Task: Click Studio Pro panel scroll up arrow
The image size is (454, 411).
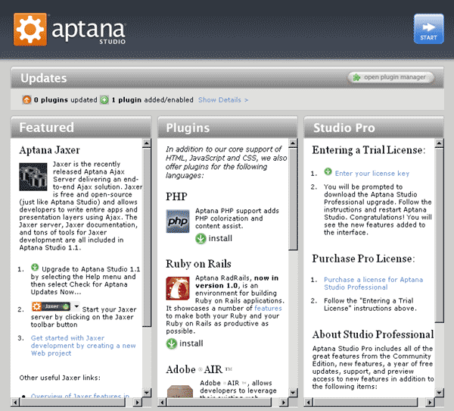Action: [439, 143]
